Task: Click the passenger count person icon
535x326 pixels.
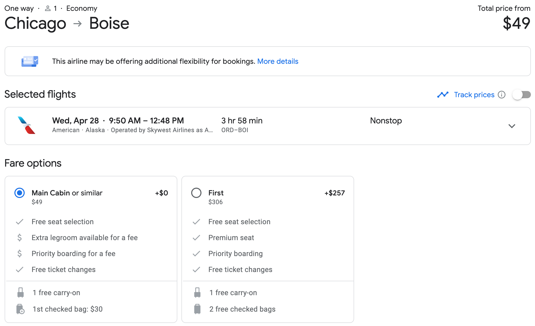Action: 48,8
